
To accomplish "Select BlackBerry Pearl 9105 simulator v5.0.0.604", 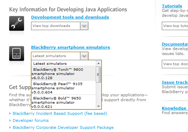I will (64, 88).
